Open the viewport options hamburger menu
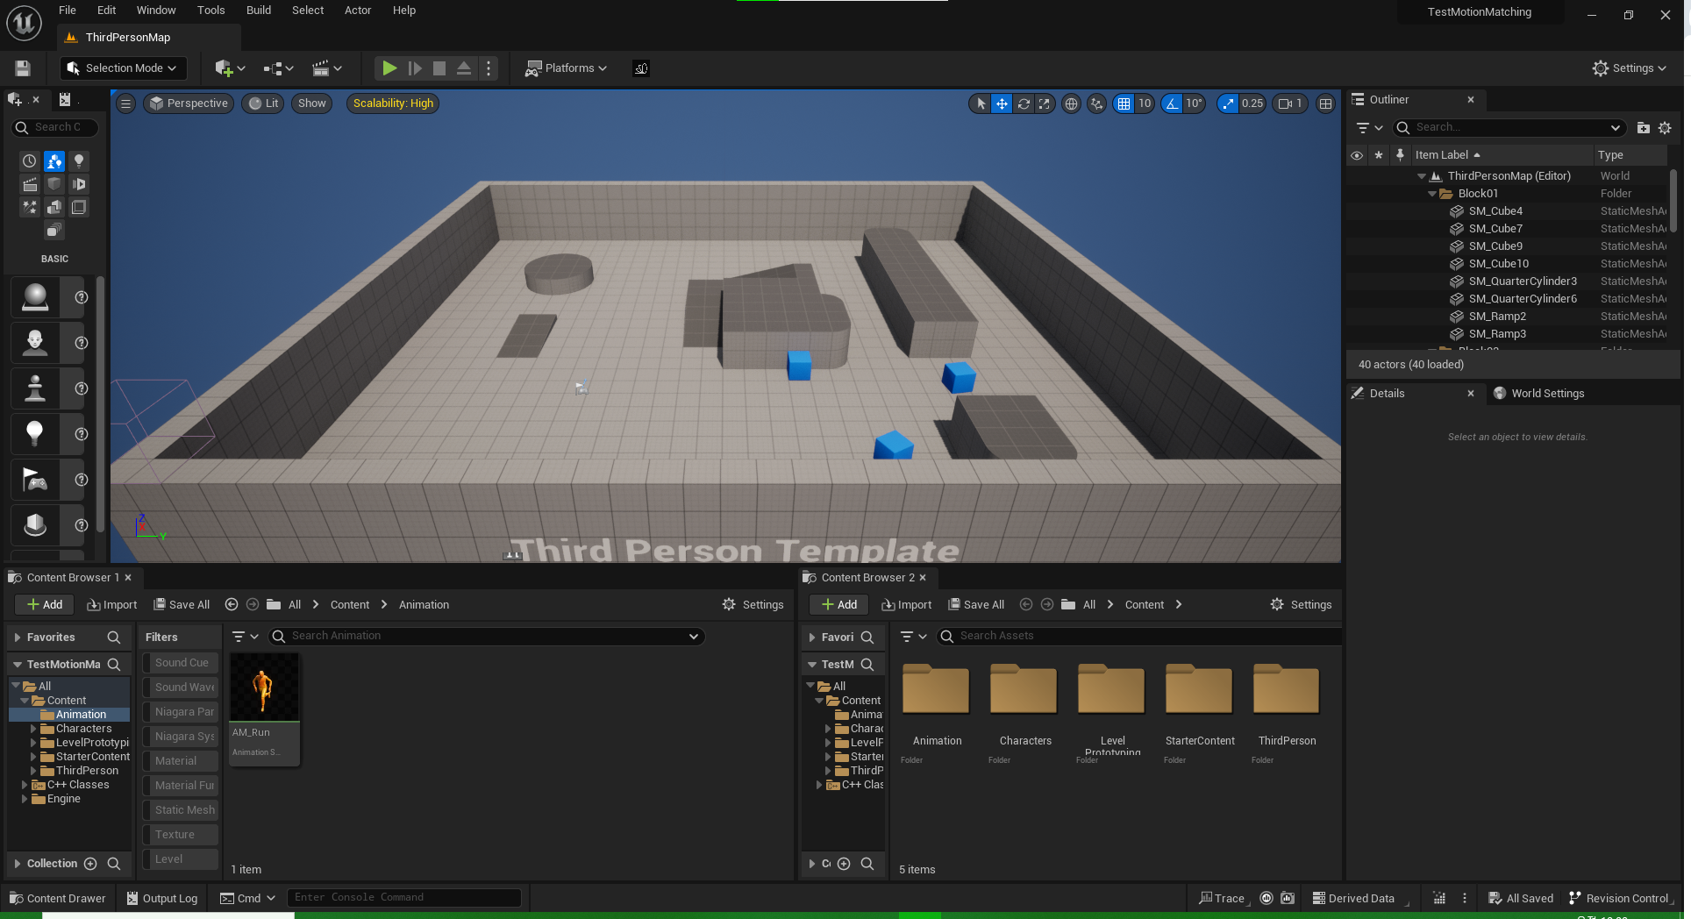 coord(125,103)
